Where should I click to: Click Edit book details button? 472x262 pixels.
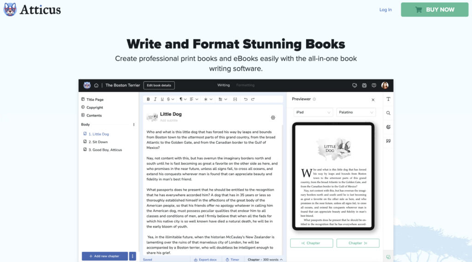[x=159, y=85]
